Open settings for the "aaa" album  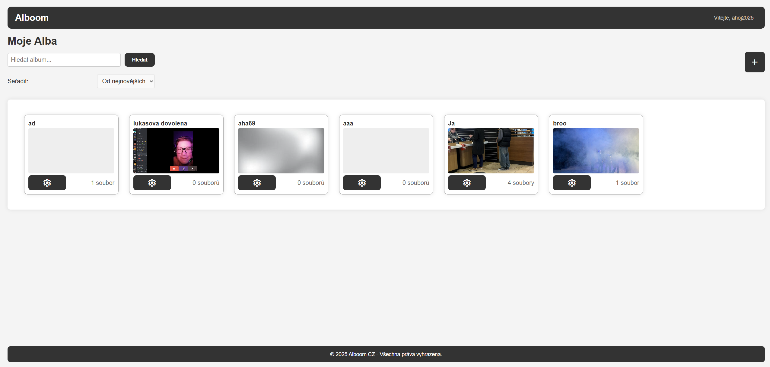pos(362,182)
